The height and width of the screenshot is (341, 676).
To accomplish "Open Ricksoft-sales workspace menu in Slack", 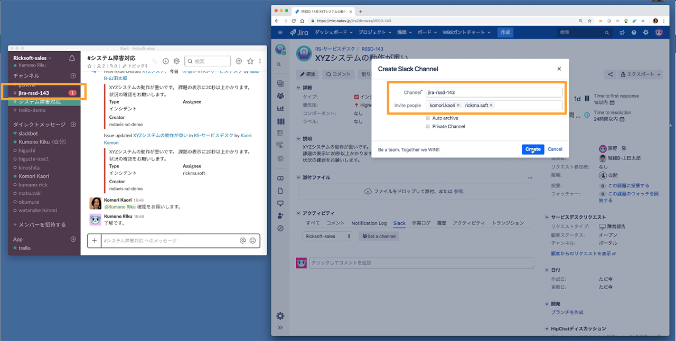I will click(32, 58).
